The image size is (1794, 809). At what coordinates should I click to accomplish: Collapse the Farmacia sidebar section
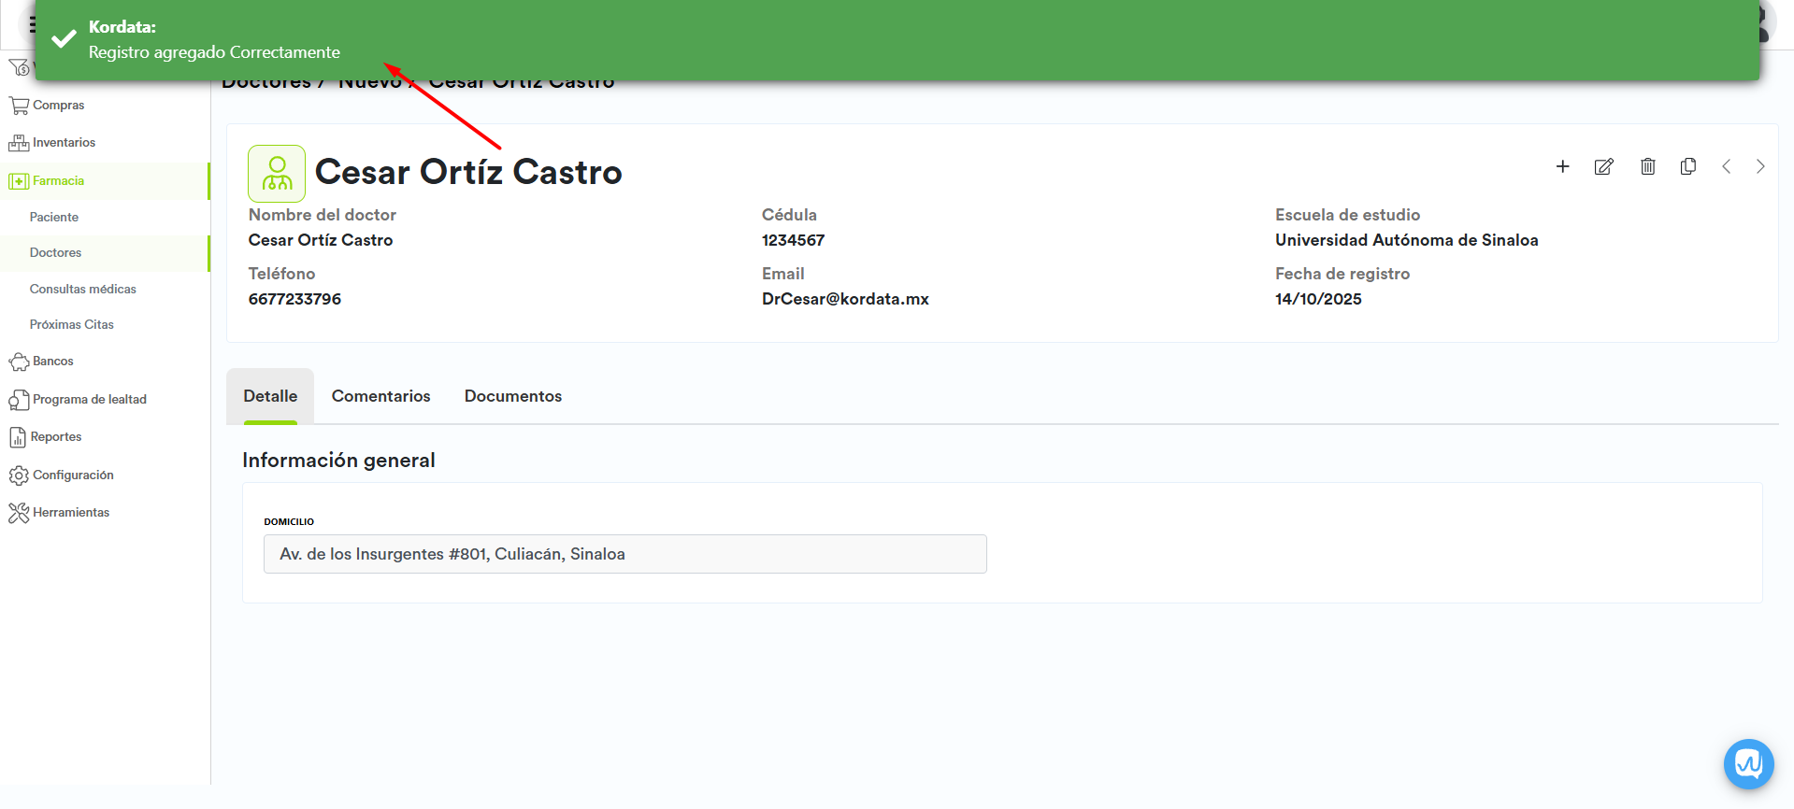pos(58,181)
